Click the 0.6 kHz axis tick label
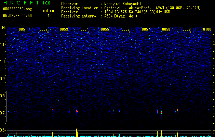Viewport: 215px width, 137px height. click(x=3, y=130)
